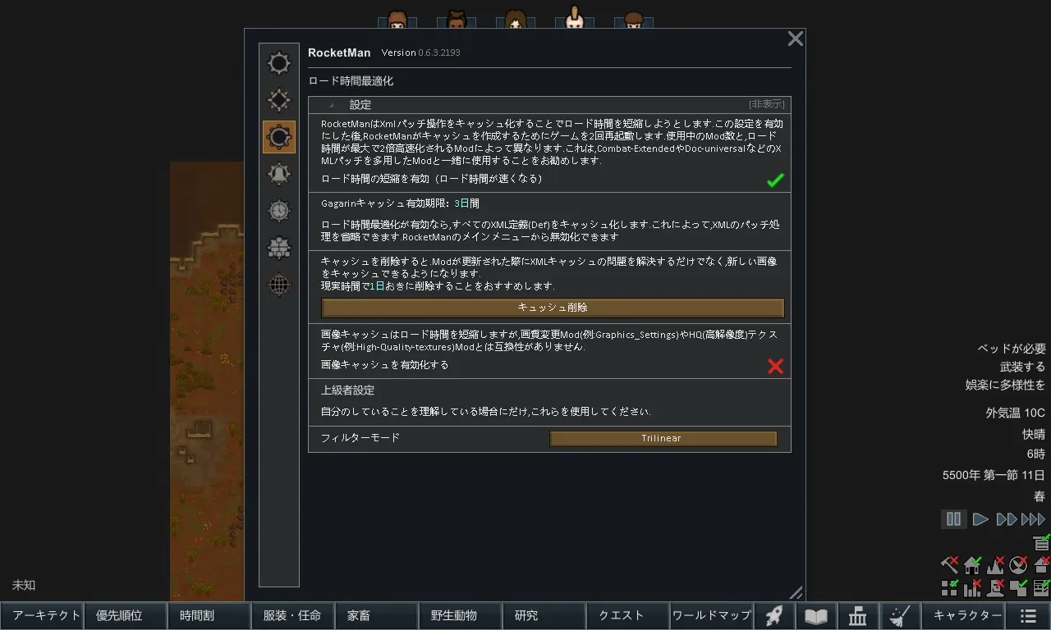The width and height of the screenshot is (1051, 630).
Task: Enable 画像キャッシュを有効化する red X checkbox
Action: [774, 366]
